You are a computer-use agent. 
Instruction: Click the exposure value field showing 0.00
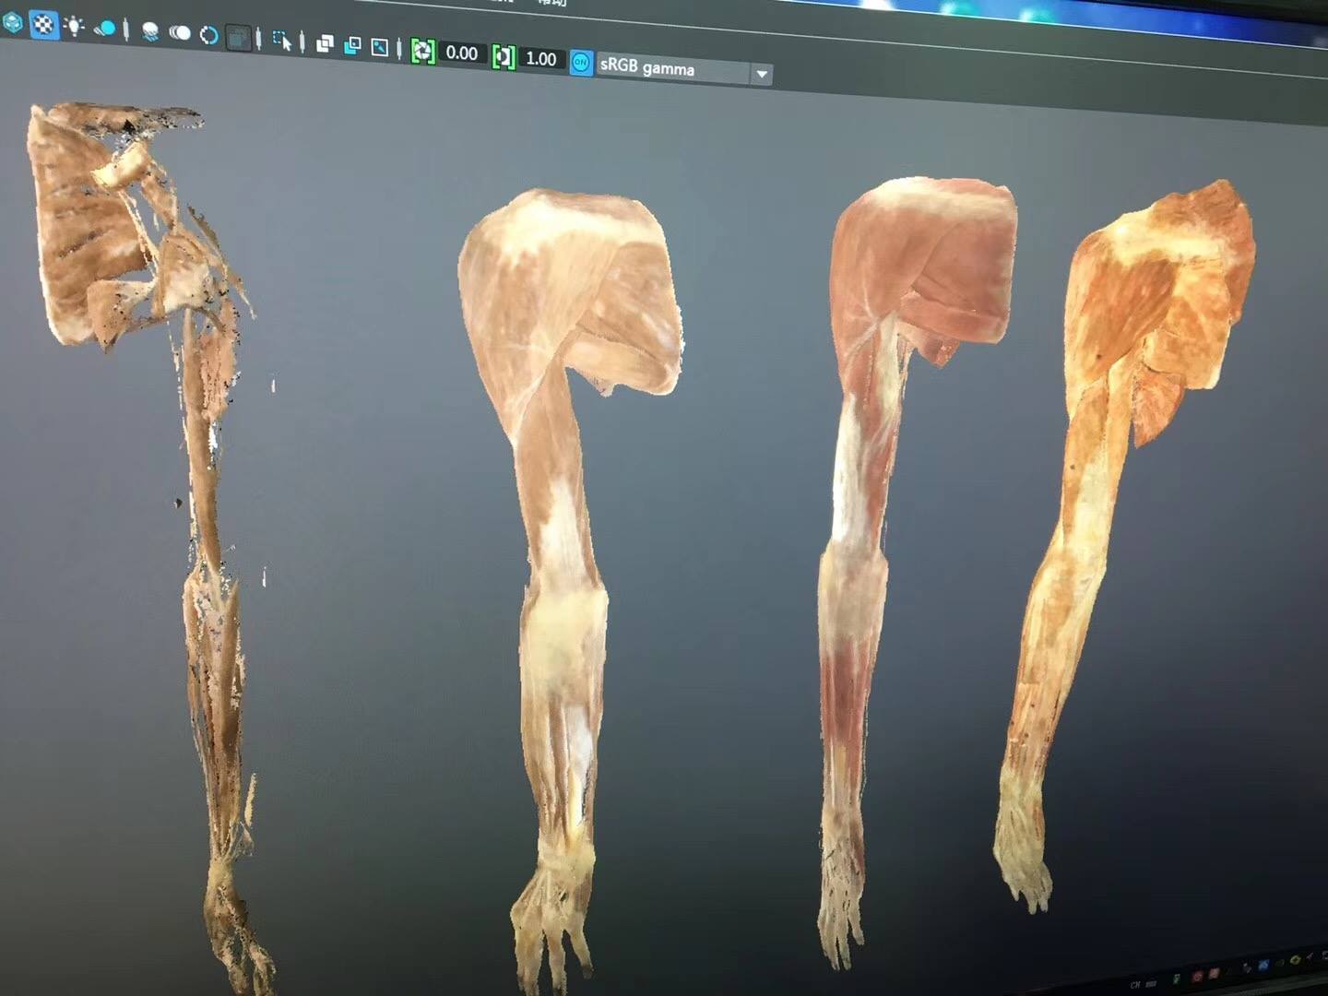pyautogui.click(x=462, y=53)
